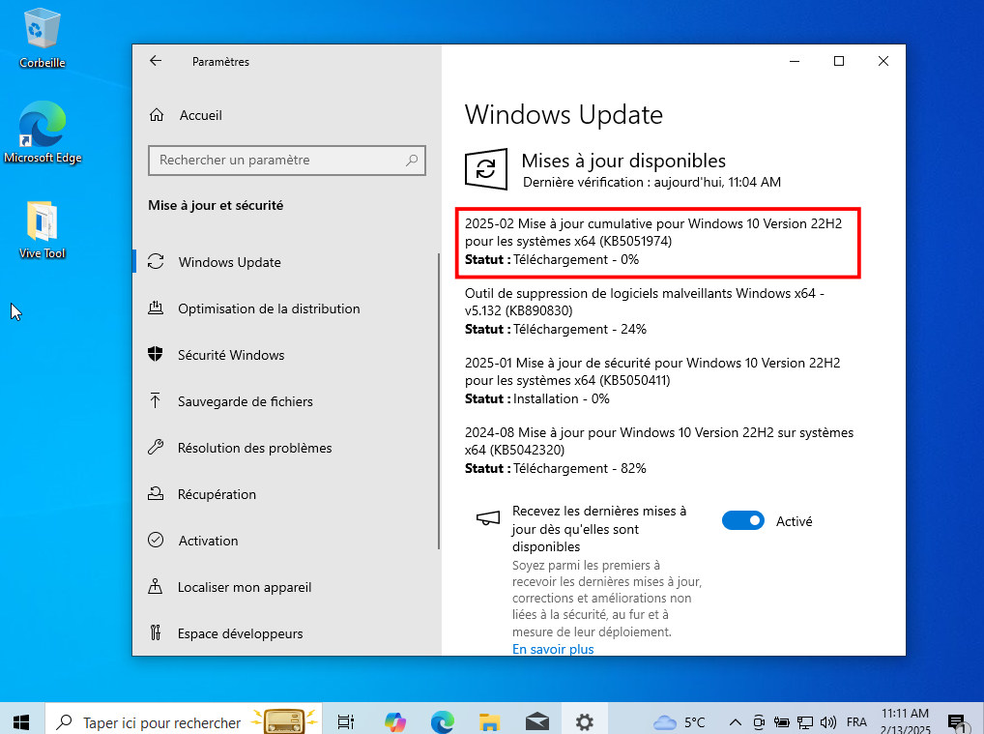Click the update refresh arrows status icon
Viewport: 984px width, 734px height.
tap(486, 169)
